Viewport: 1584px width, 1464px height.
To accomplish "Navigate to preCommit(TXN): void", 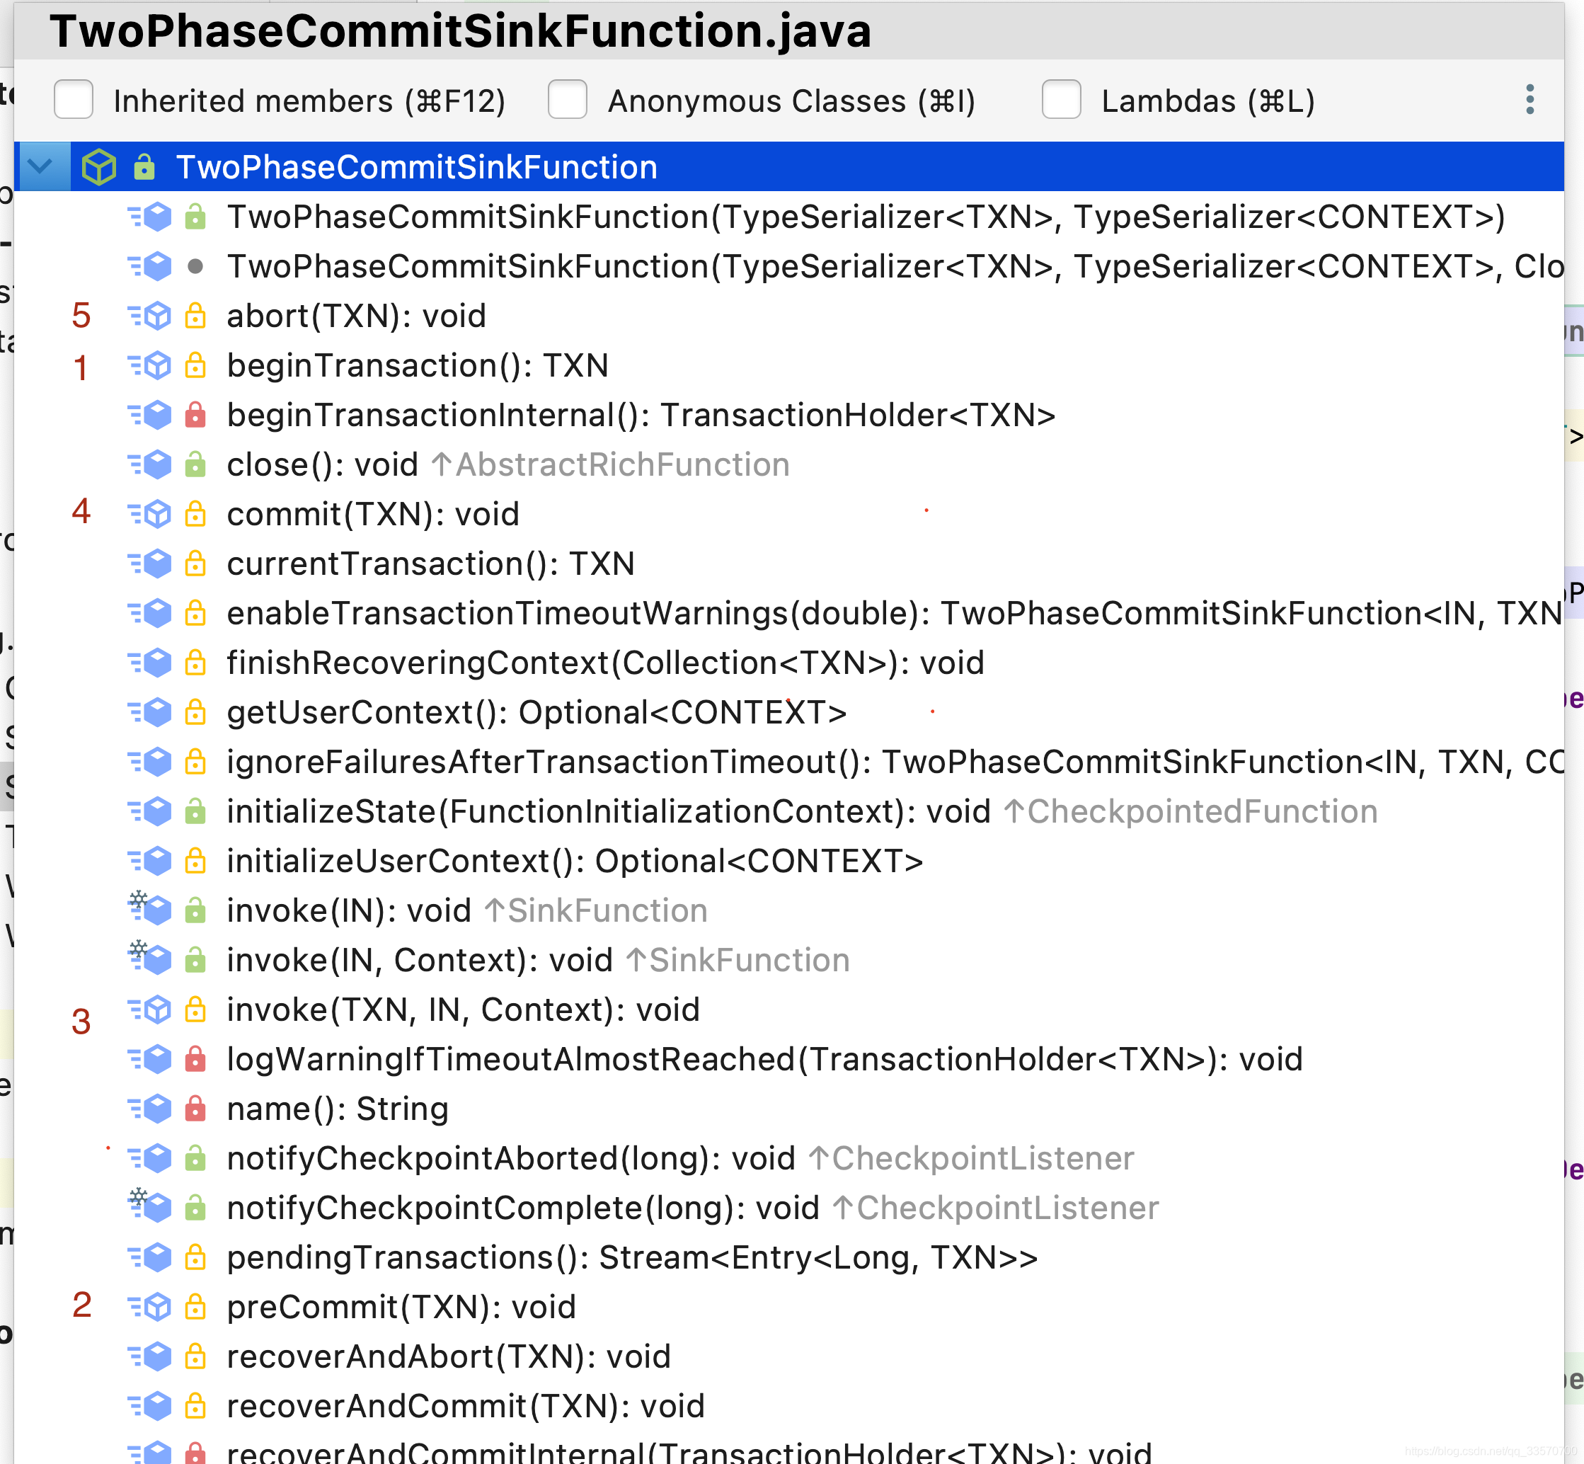I will click(401, 1307).
